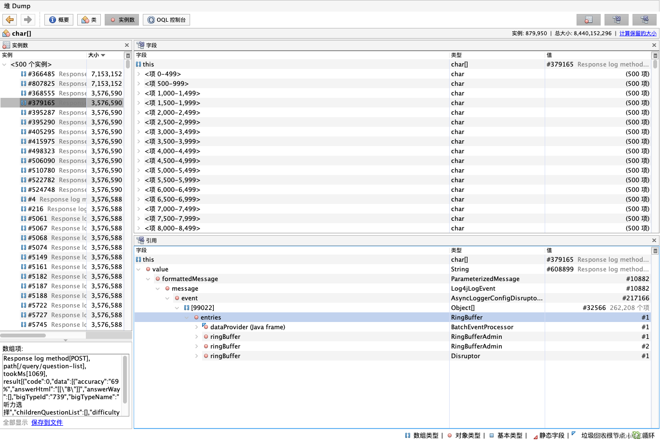The image size is (660, 443).
Task: Expand <项 8,000-8,499> in fields
Action: pyautogui.click(x=138, y=228)
